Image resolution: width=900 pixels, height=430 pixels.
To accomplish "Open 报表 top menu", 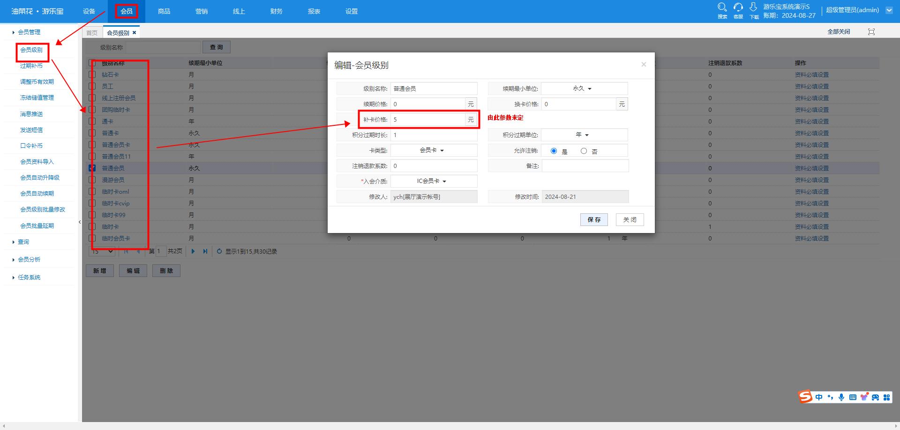I will tap(314, 11).
